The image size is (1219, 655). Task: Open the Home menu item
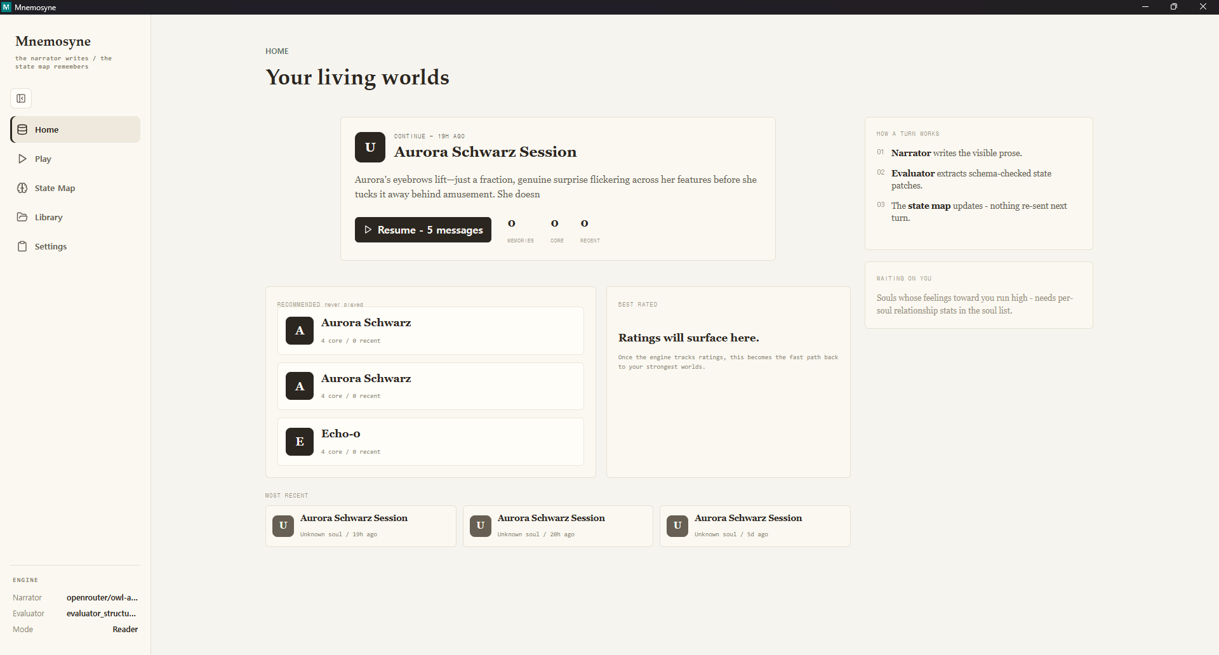point(76,129)
